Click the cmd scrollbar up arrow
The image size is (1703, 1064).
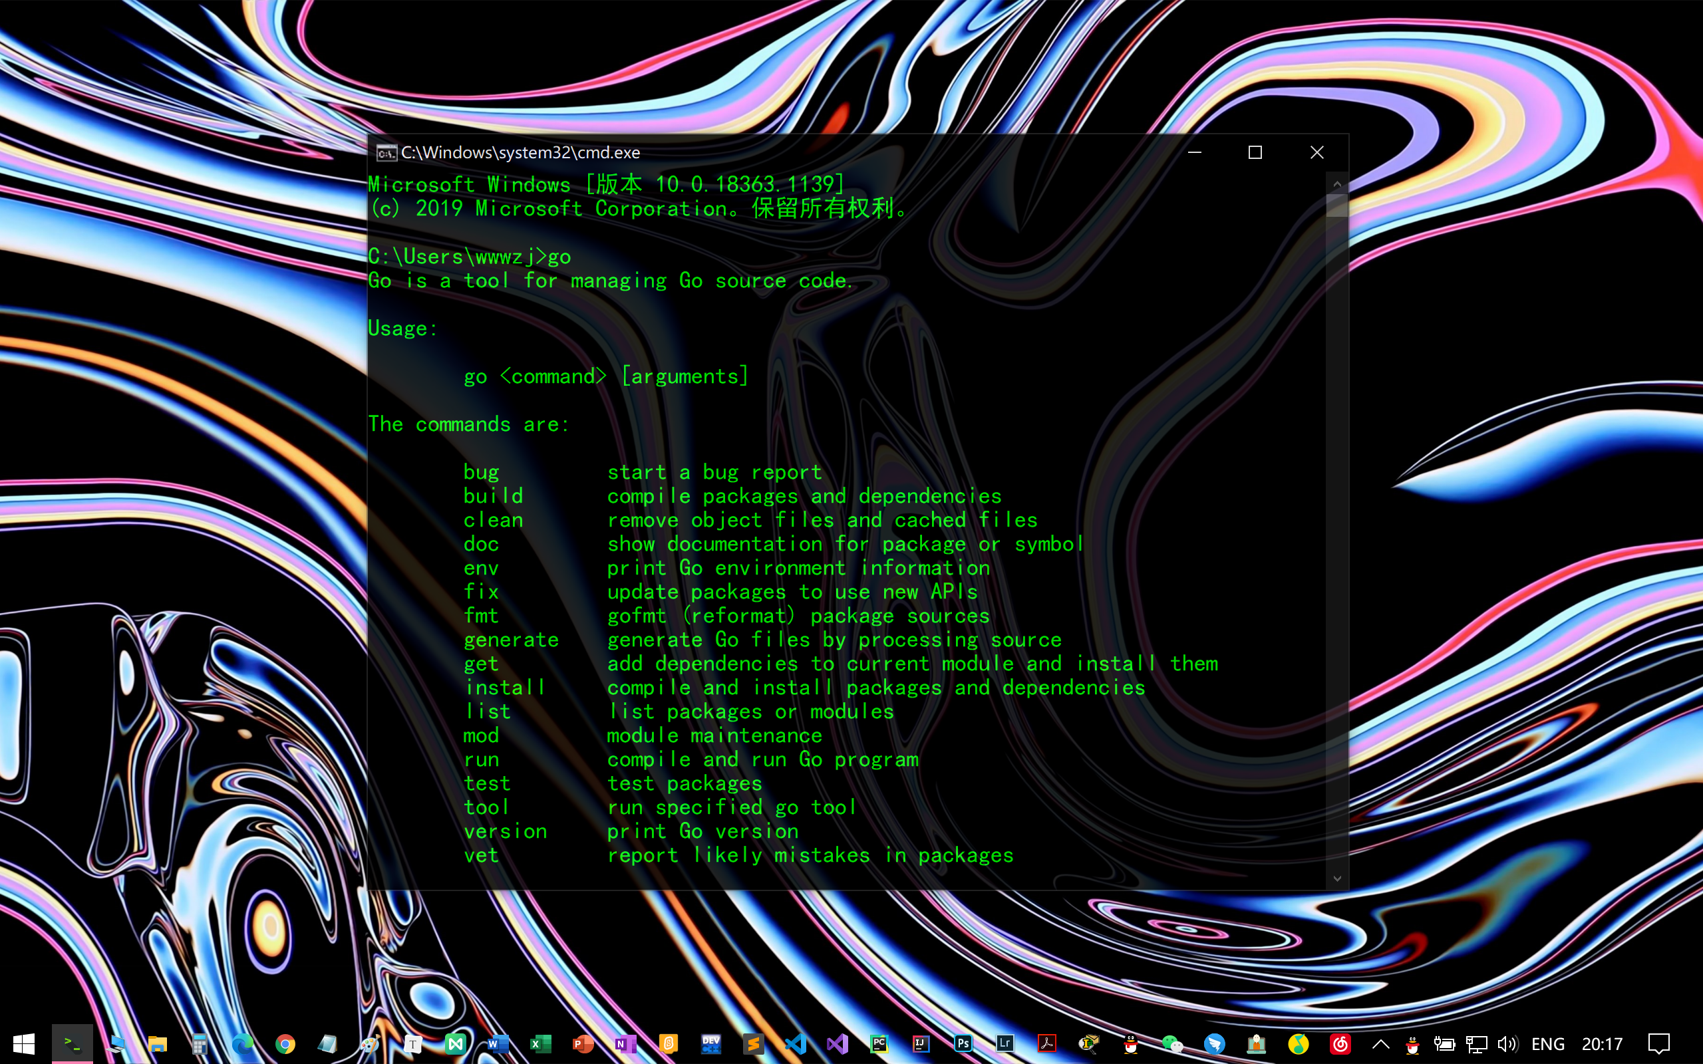tap(1337, 184)
